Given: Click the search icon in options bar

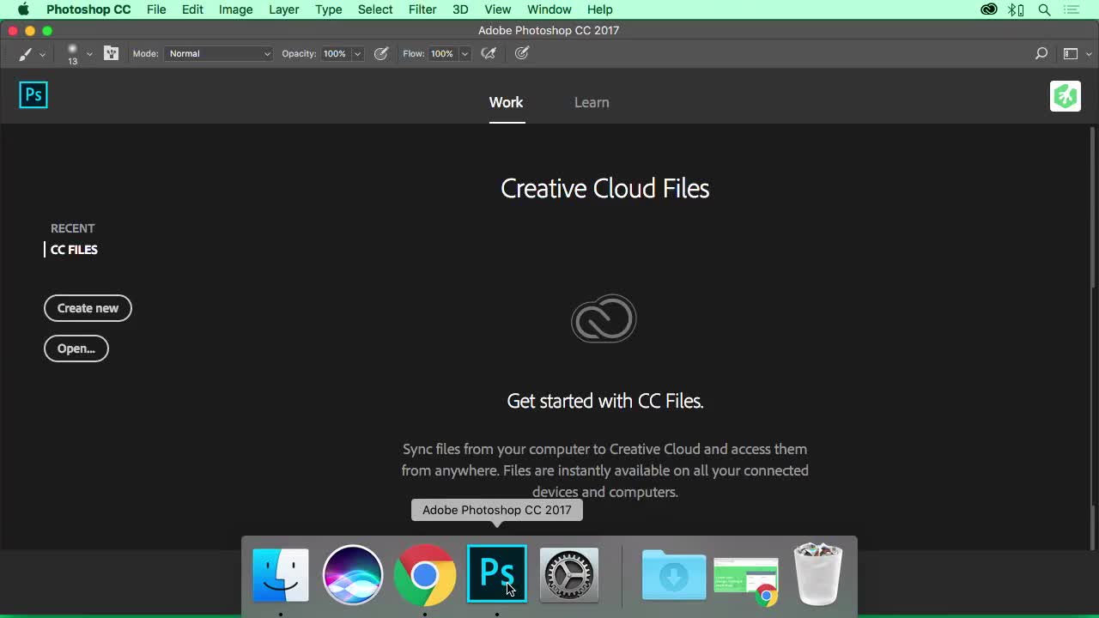Looking at the screenshot, I should 1041,53.
